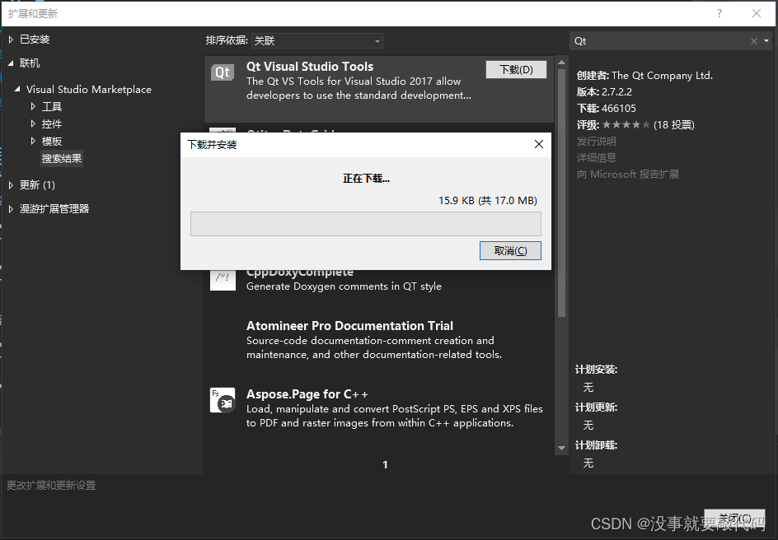The width and height of the screenshot is (778, 540).
Task: Click the 计划更新 label
Action: click(x=596, y=407)
